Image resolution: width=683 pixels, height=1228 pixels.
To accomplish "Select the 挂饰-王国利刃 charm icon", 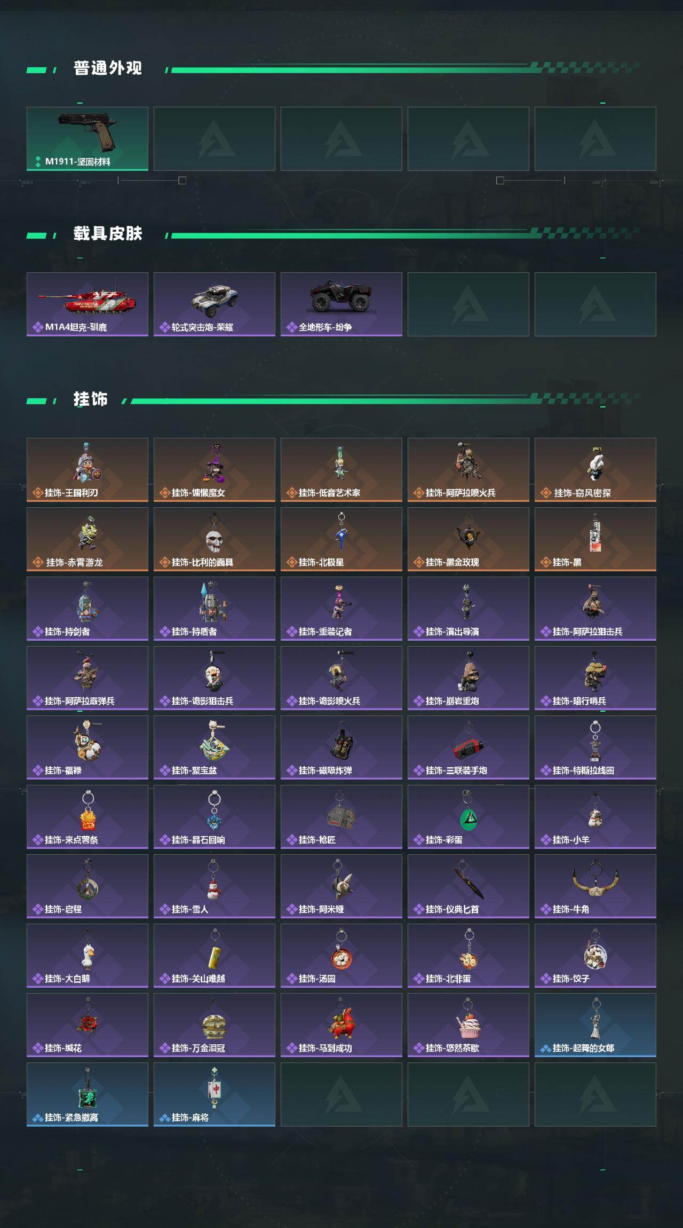I will [x=88, y=470].
